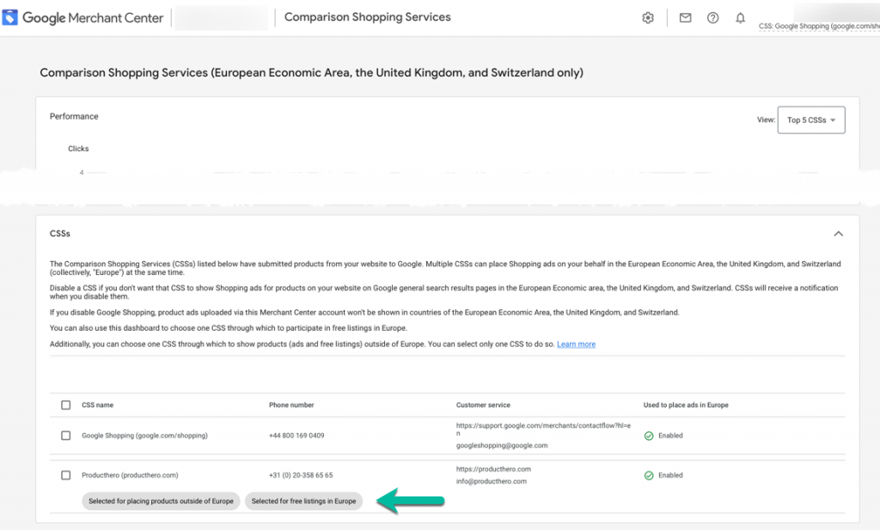Click the Selected for placing products outside of Europe chip
Screen dimensions: 880x530
(x=161, y=502)
